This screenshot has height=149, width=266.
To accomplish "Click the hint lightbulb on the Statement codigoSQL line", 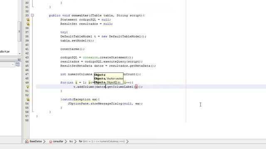I will click(x=28, y=19).
